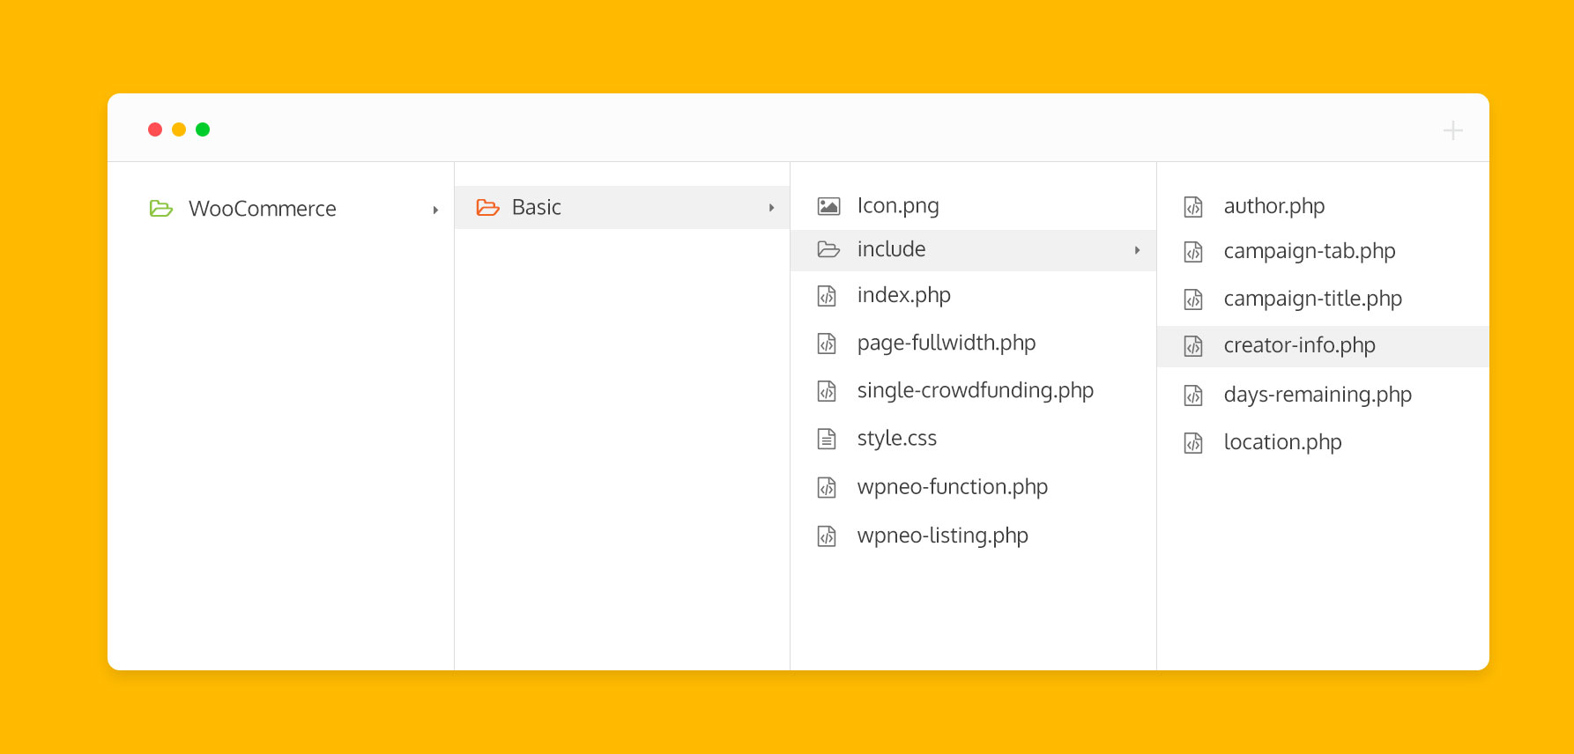Close window with red dot
The image size is (1574, 754).
[x=155, y=129]
